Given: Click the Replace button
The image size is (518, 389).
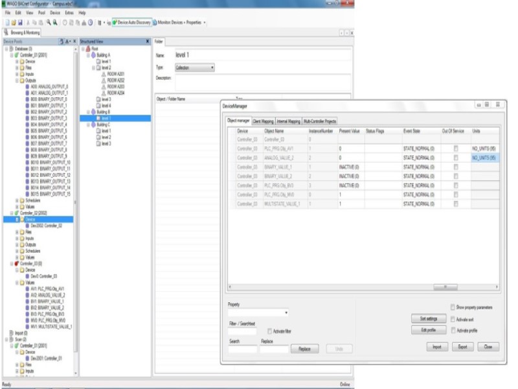Looking at the screenshot, I should pyautogui.click(x=304, y=349).
